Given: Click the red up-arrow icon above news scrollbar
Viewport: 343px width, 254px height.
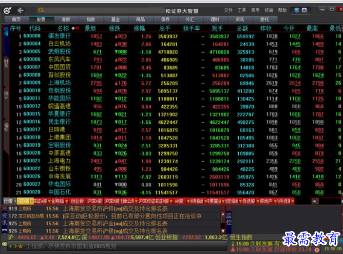Looking at the screenshot, I should 223,208.
